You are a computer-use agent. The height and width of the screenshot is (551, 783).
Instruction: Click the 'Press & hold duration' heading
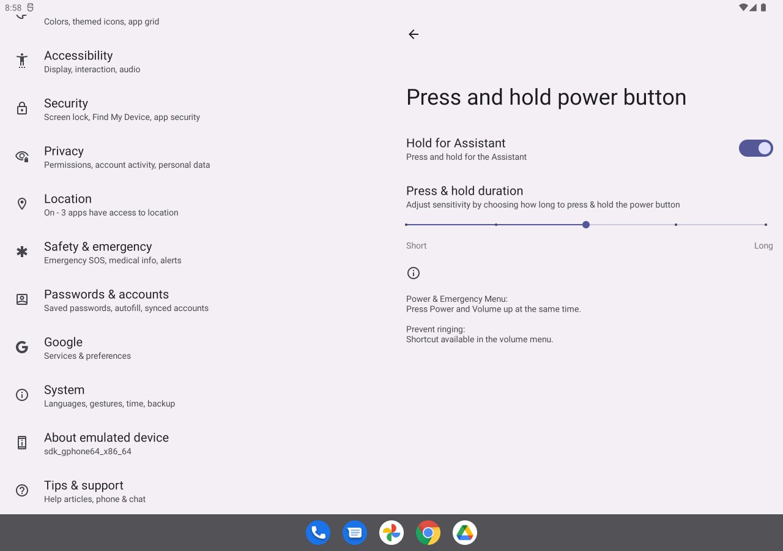coord(464,190)
